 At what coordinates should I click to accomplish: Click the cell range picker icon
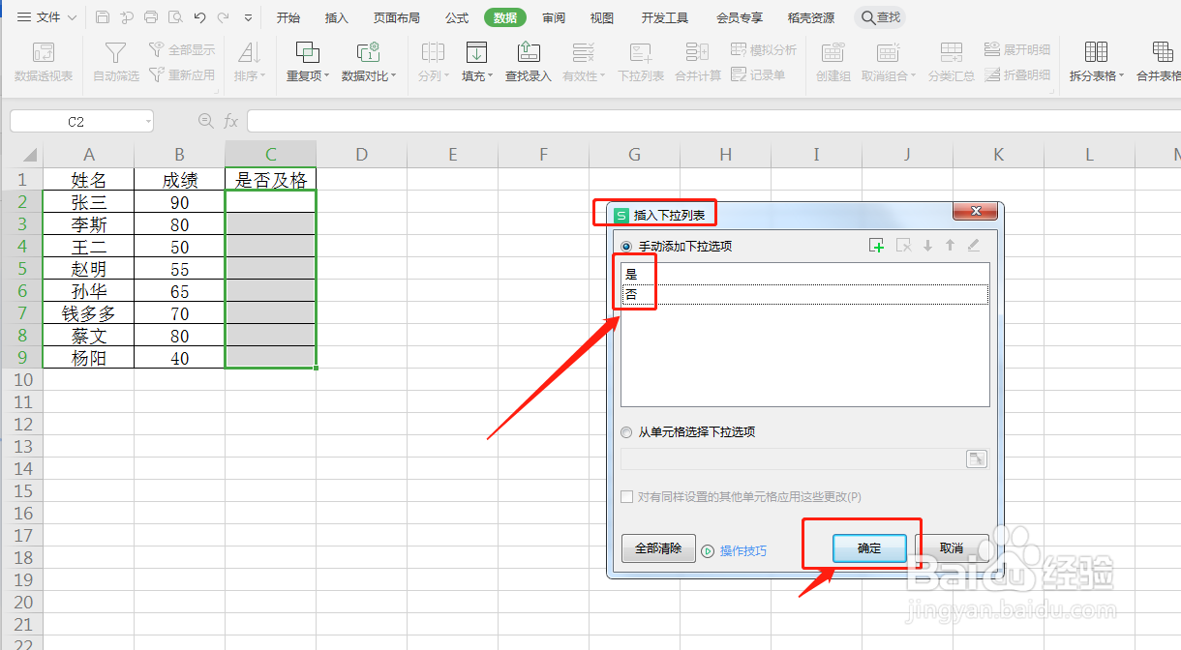pos(977,458)
